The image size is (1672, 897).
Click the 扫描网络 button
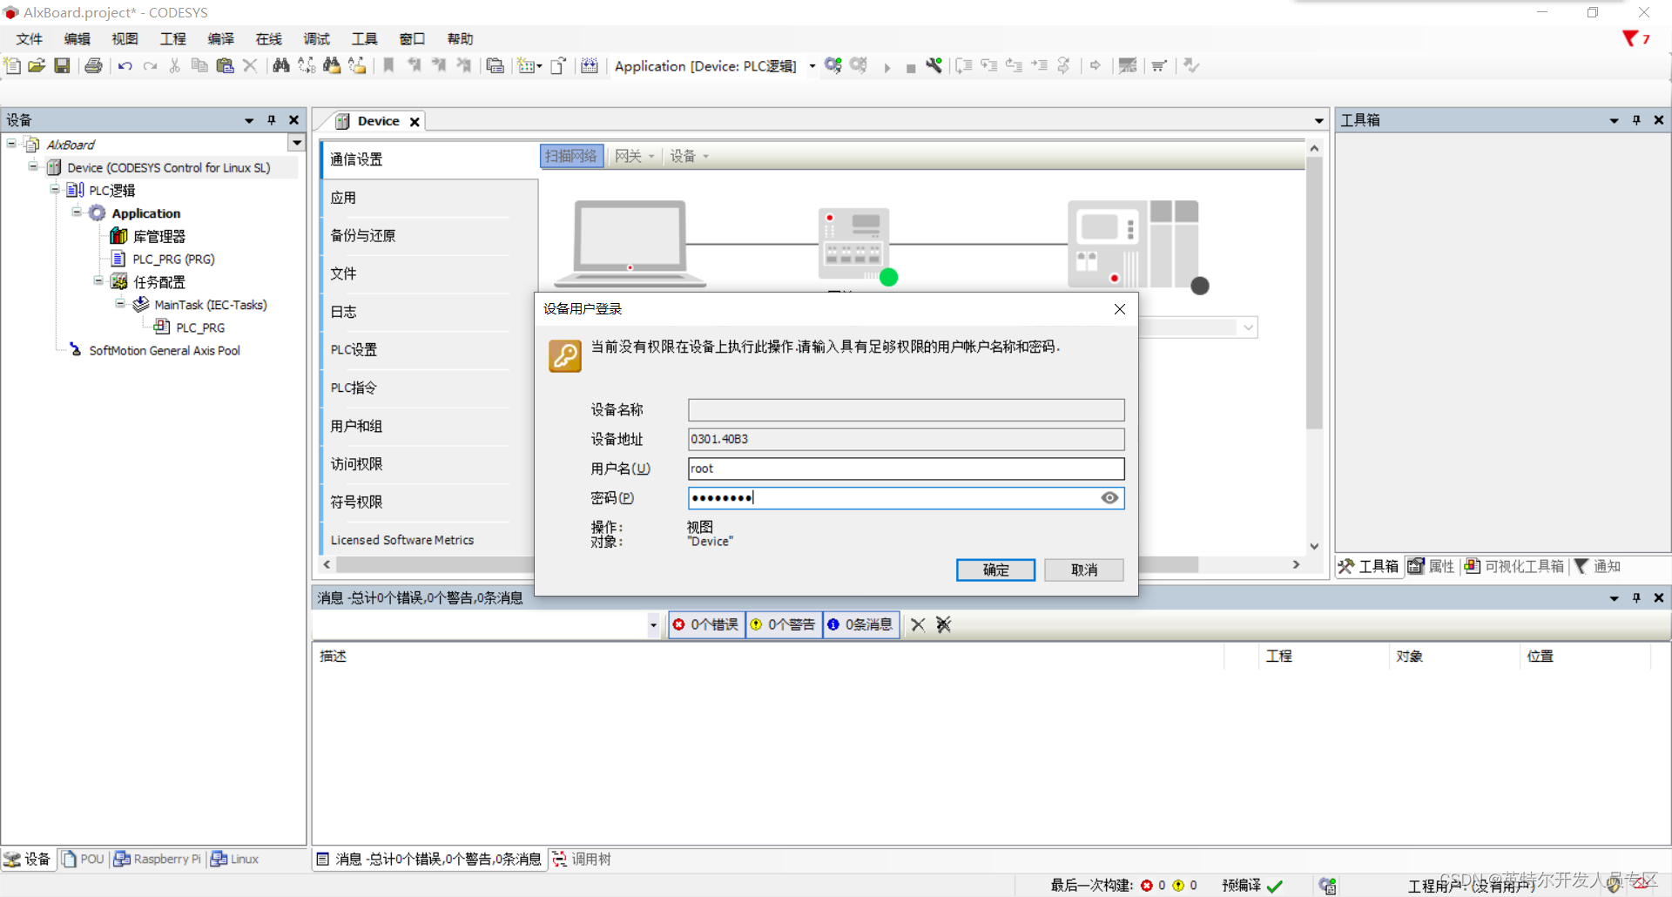pos(571,156)
